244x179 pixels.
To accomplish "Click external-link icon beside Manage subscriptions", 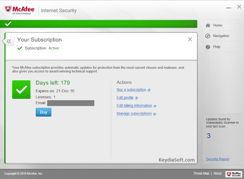I will (x=154, y=114).
